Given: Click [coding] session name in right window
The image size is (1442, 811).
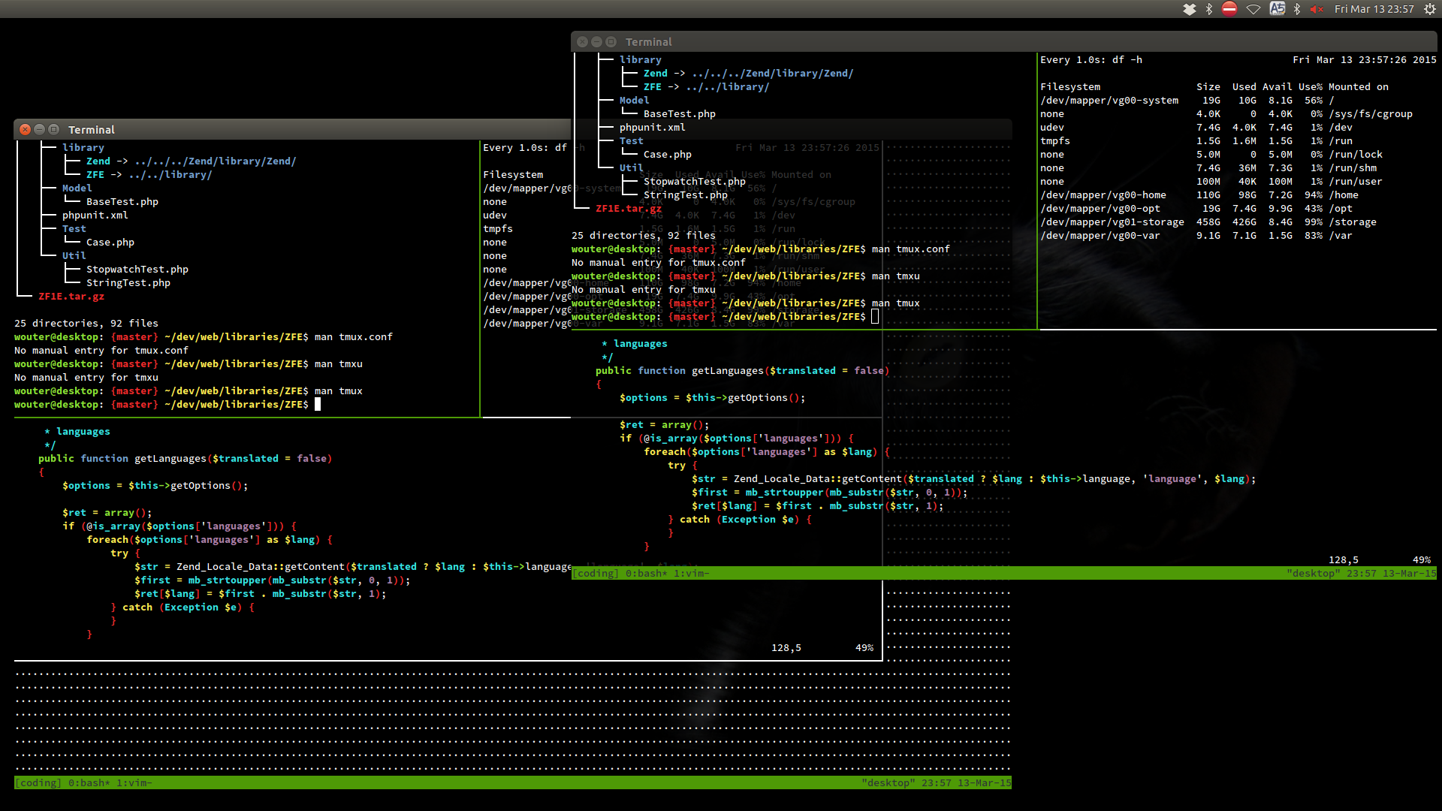Looking at the screenshot, I should pos(595,574).
